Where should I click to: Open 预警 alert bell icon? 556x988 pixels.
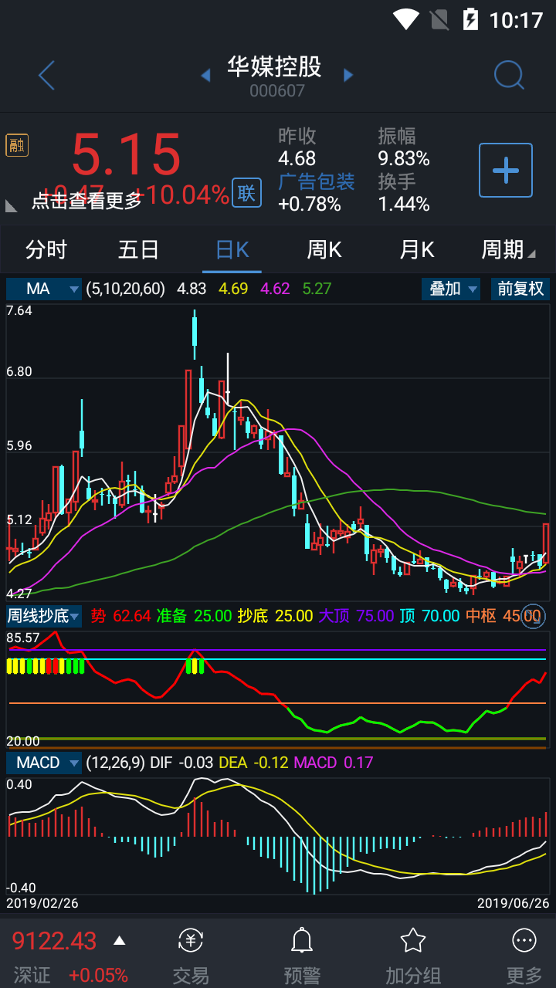point(302,941)
